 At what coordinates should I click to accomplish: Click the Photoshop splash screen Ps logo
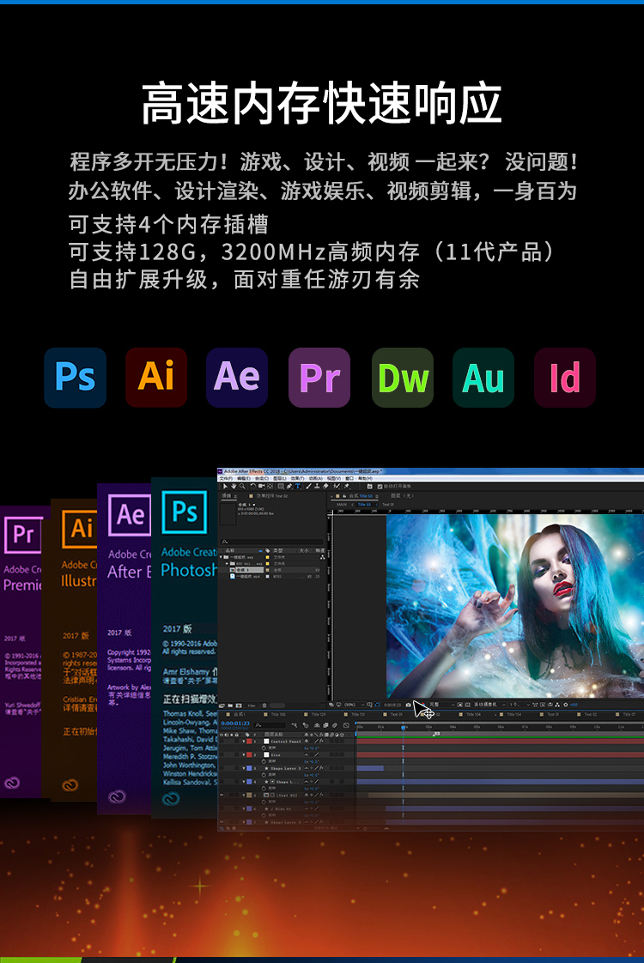(x=185, y=512)
